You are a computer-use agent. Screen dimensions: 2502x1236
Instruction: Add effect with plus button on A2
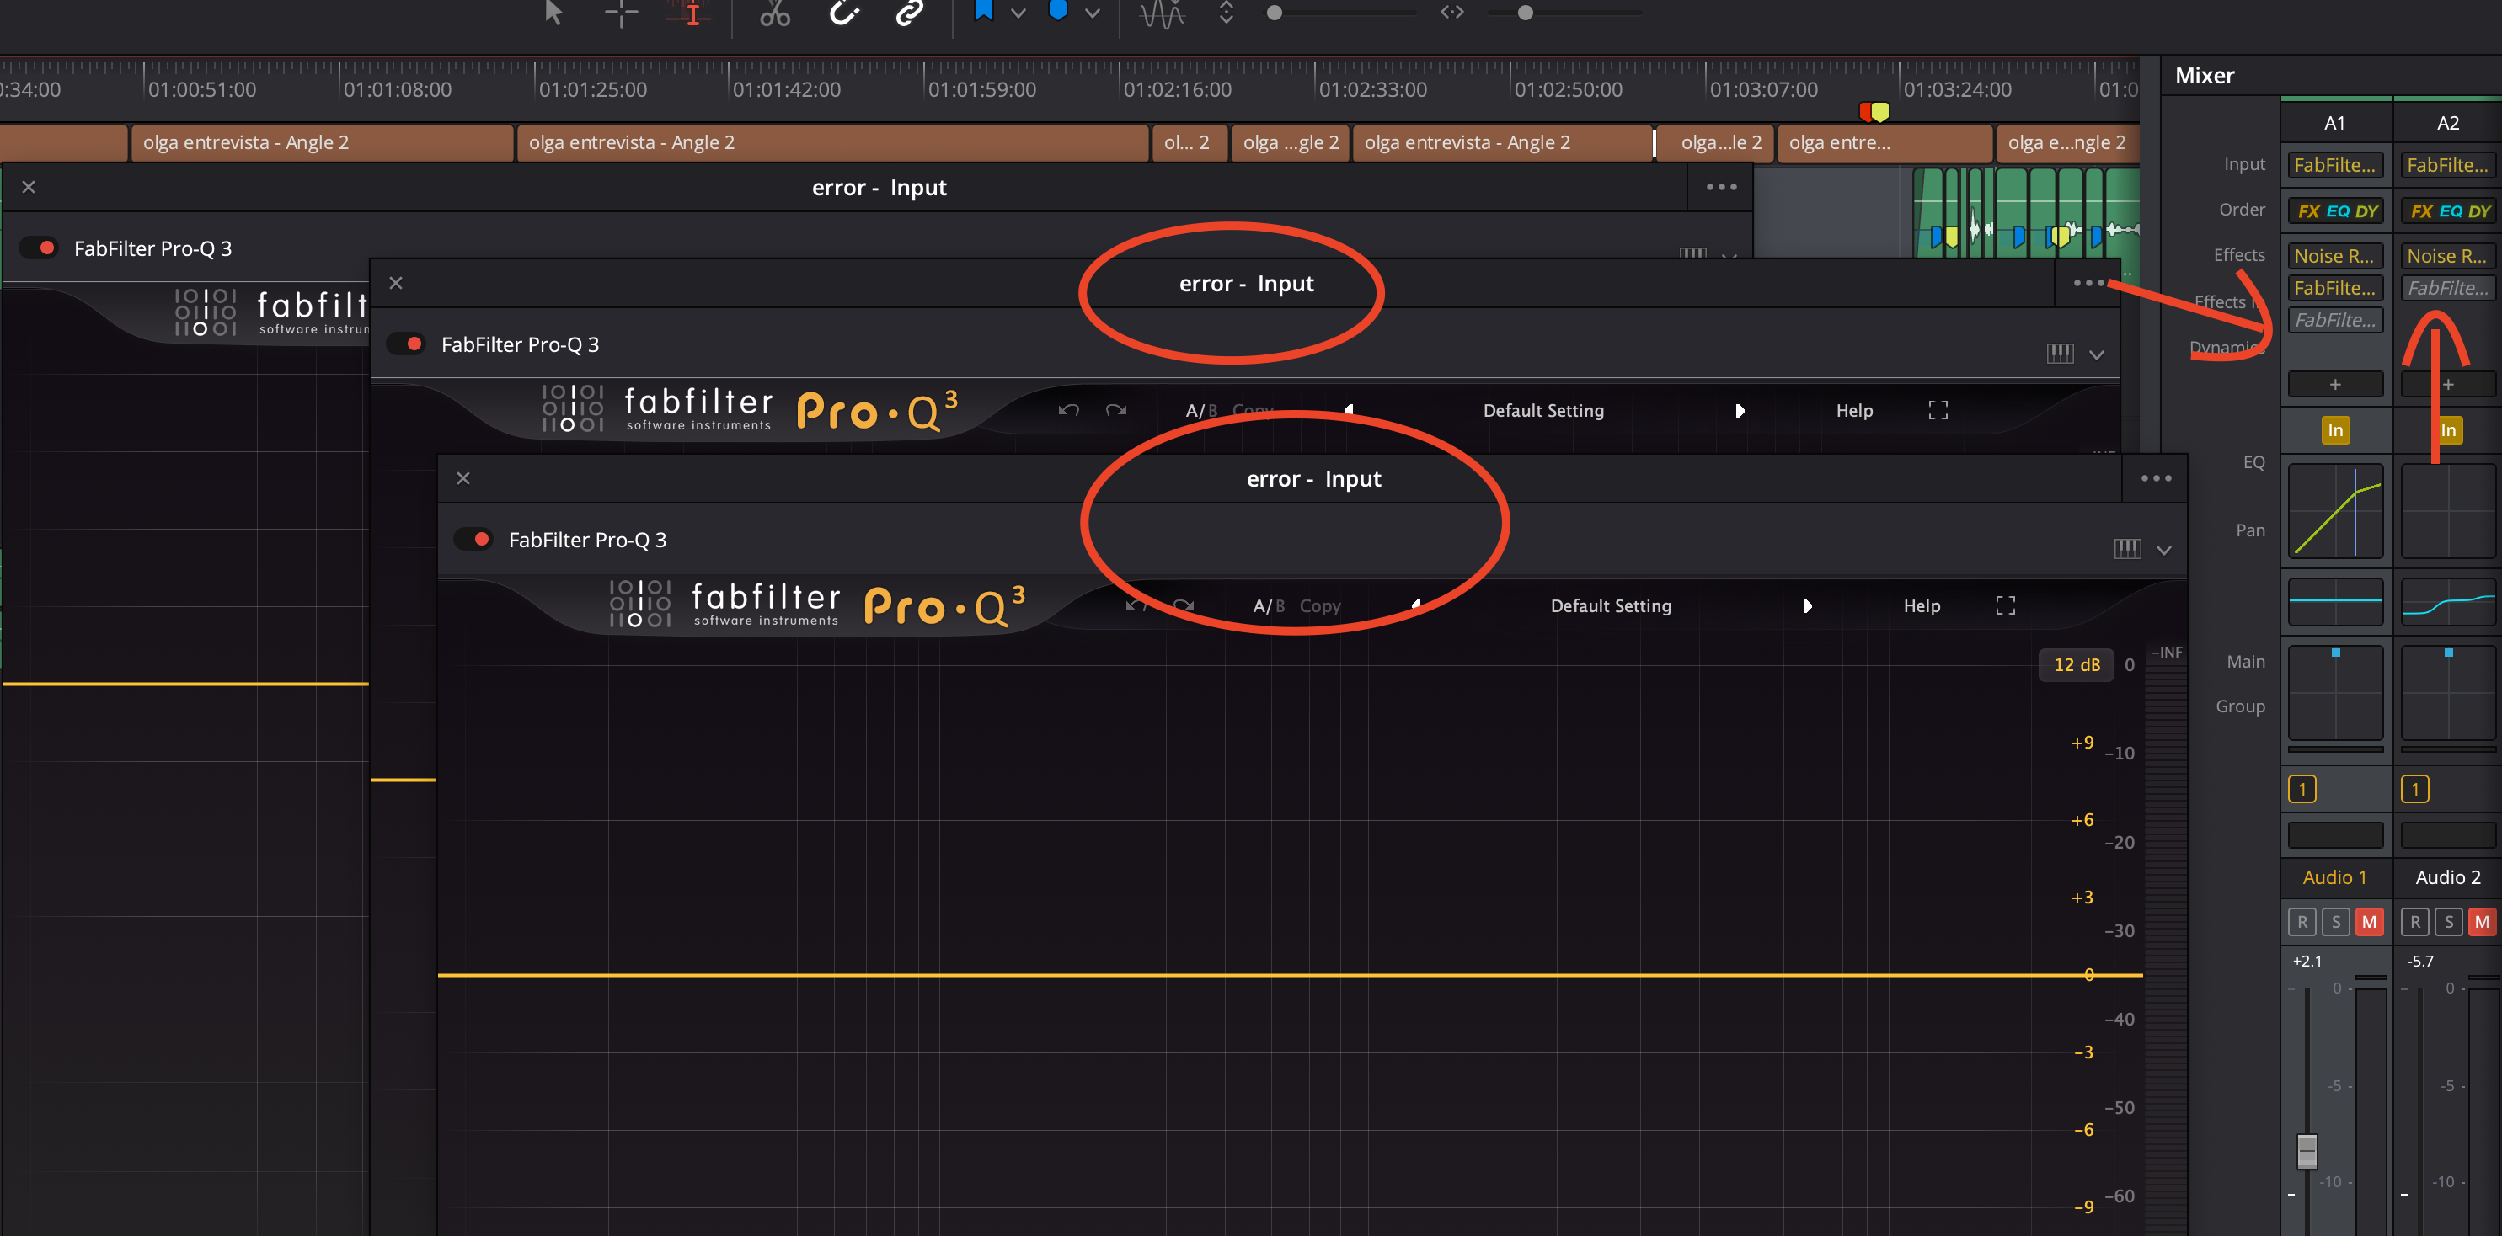[x=2447, y=385]
